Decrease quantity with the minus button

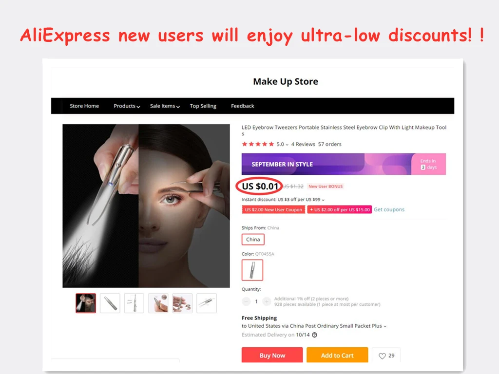click(x=246, y=301)
